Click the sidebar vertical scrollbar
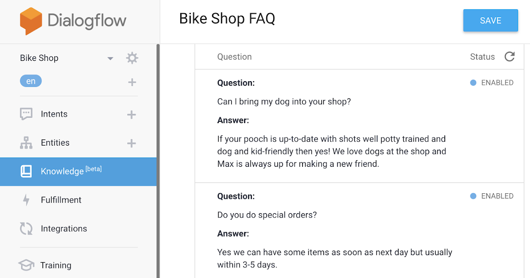The width and height of the screenshot is (530, 278). tap(158, 159)
